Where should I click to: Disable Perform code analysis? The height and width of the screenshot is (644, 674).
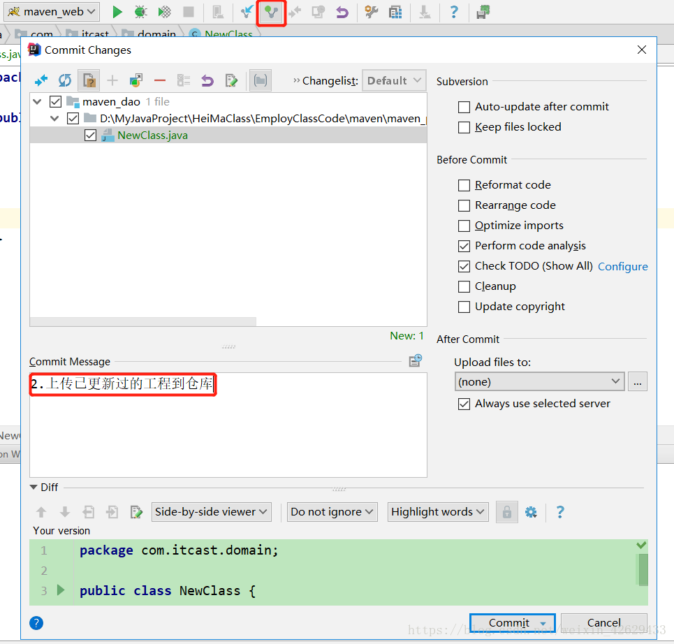464,246
